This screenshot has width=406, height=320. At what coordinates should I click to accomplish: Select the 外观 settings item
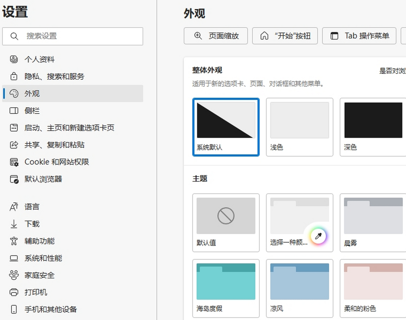(73, 94)
